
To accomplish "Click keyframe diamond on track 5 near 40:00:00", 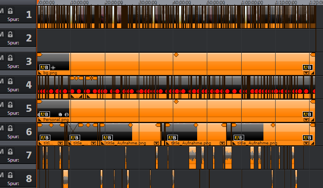I will pyautogui.click(x=176, y=102).
